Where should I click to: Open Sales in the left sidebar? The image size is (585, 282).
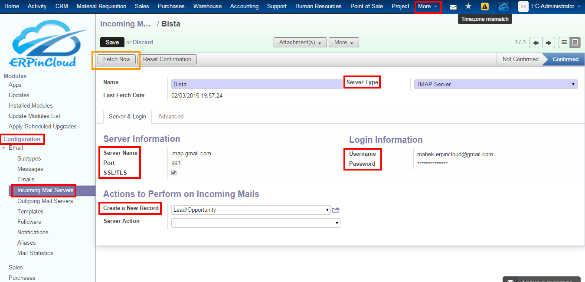pos(16,268)
